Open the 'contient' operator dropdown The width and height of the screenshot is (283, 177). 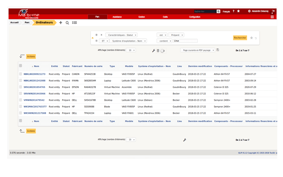165,41
